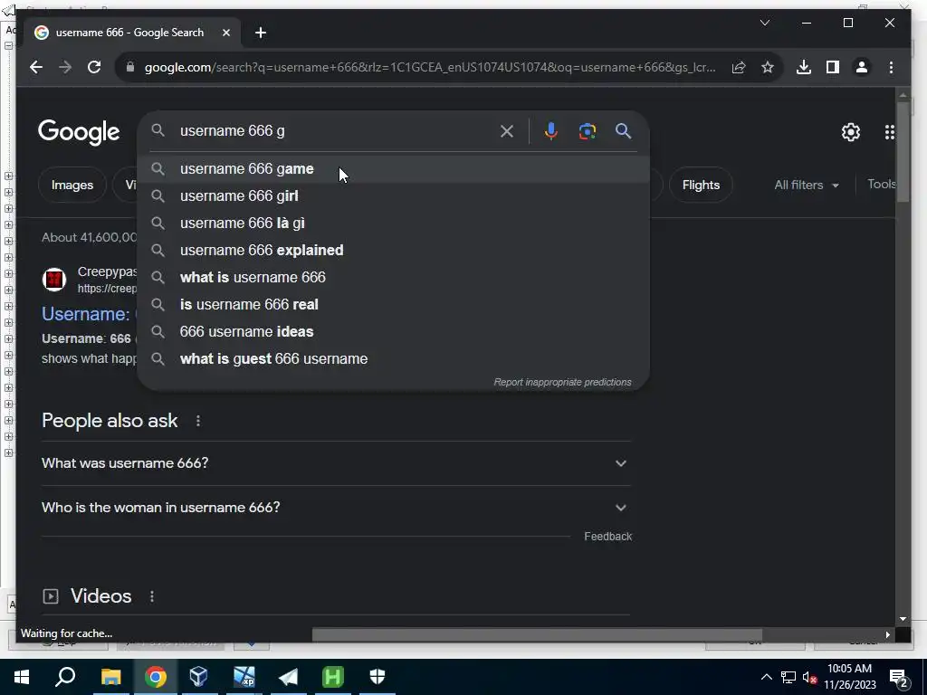This screenshot has width=927, height=695.
Task: Expand 'Who is the woman in username 666?'
Action: click(x=336, y=508)
